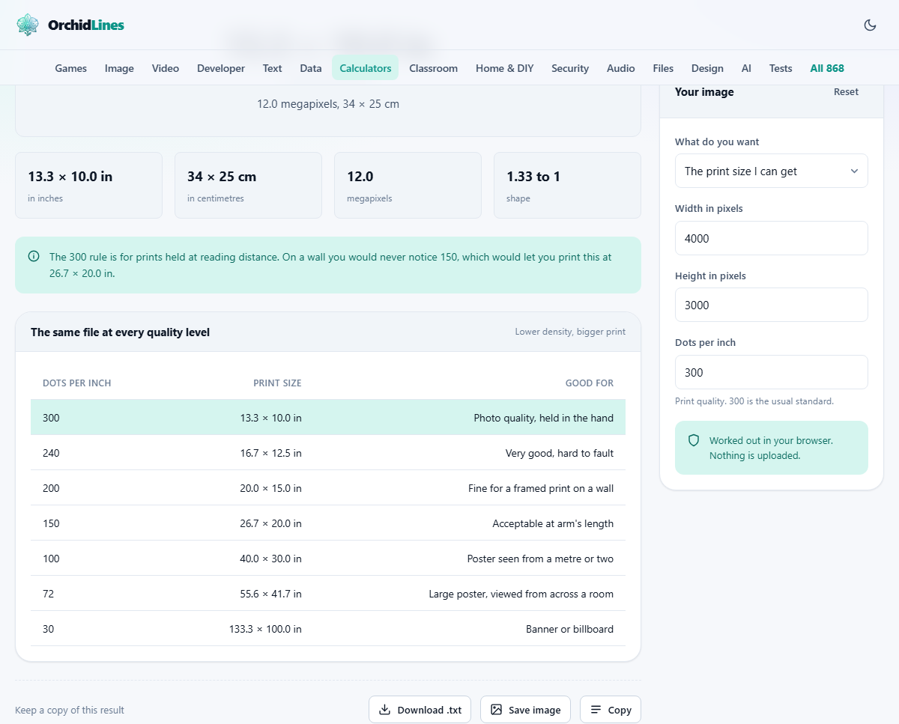The height and width of the screenshot is (724, 899).
Task: Click the 34 × 25 cm centimetres card
Action: (x=248, y=186)
